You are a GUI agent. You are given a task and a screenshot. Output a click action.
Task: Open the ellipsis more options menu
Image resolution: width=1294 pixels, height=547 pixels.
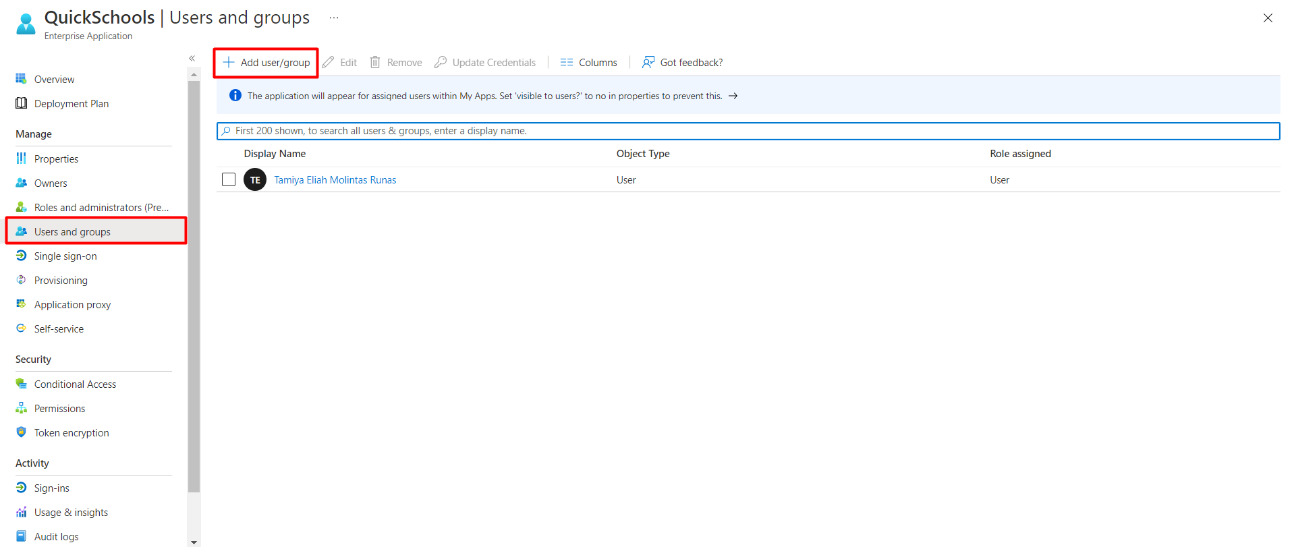[x=334, y=18]
